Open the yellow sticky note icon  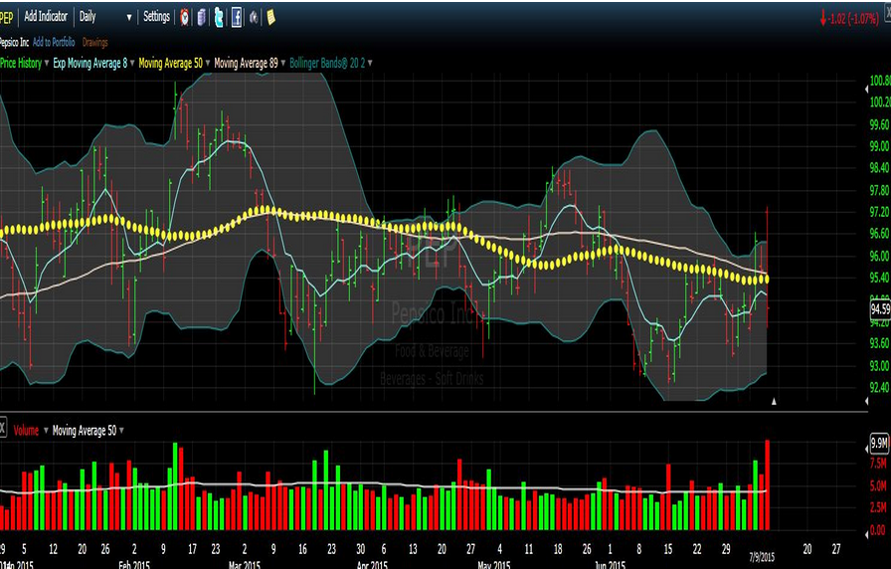[x=270, y=17]
